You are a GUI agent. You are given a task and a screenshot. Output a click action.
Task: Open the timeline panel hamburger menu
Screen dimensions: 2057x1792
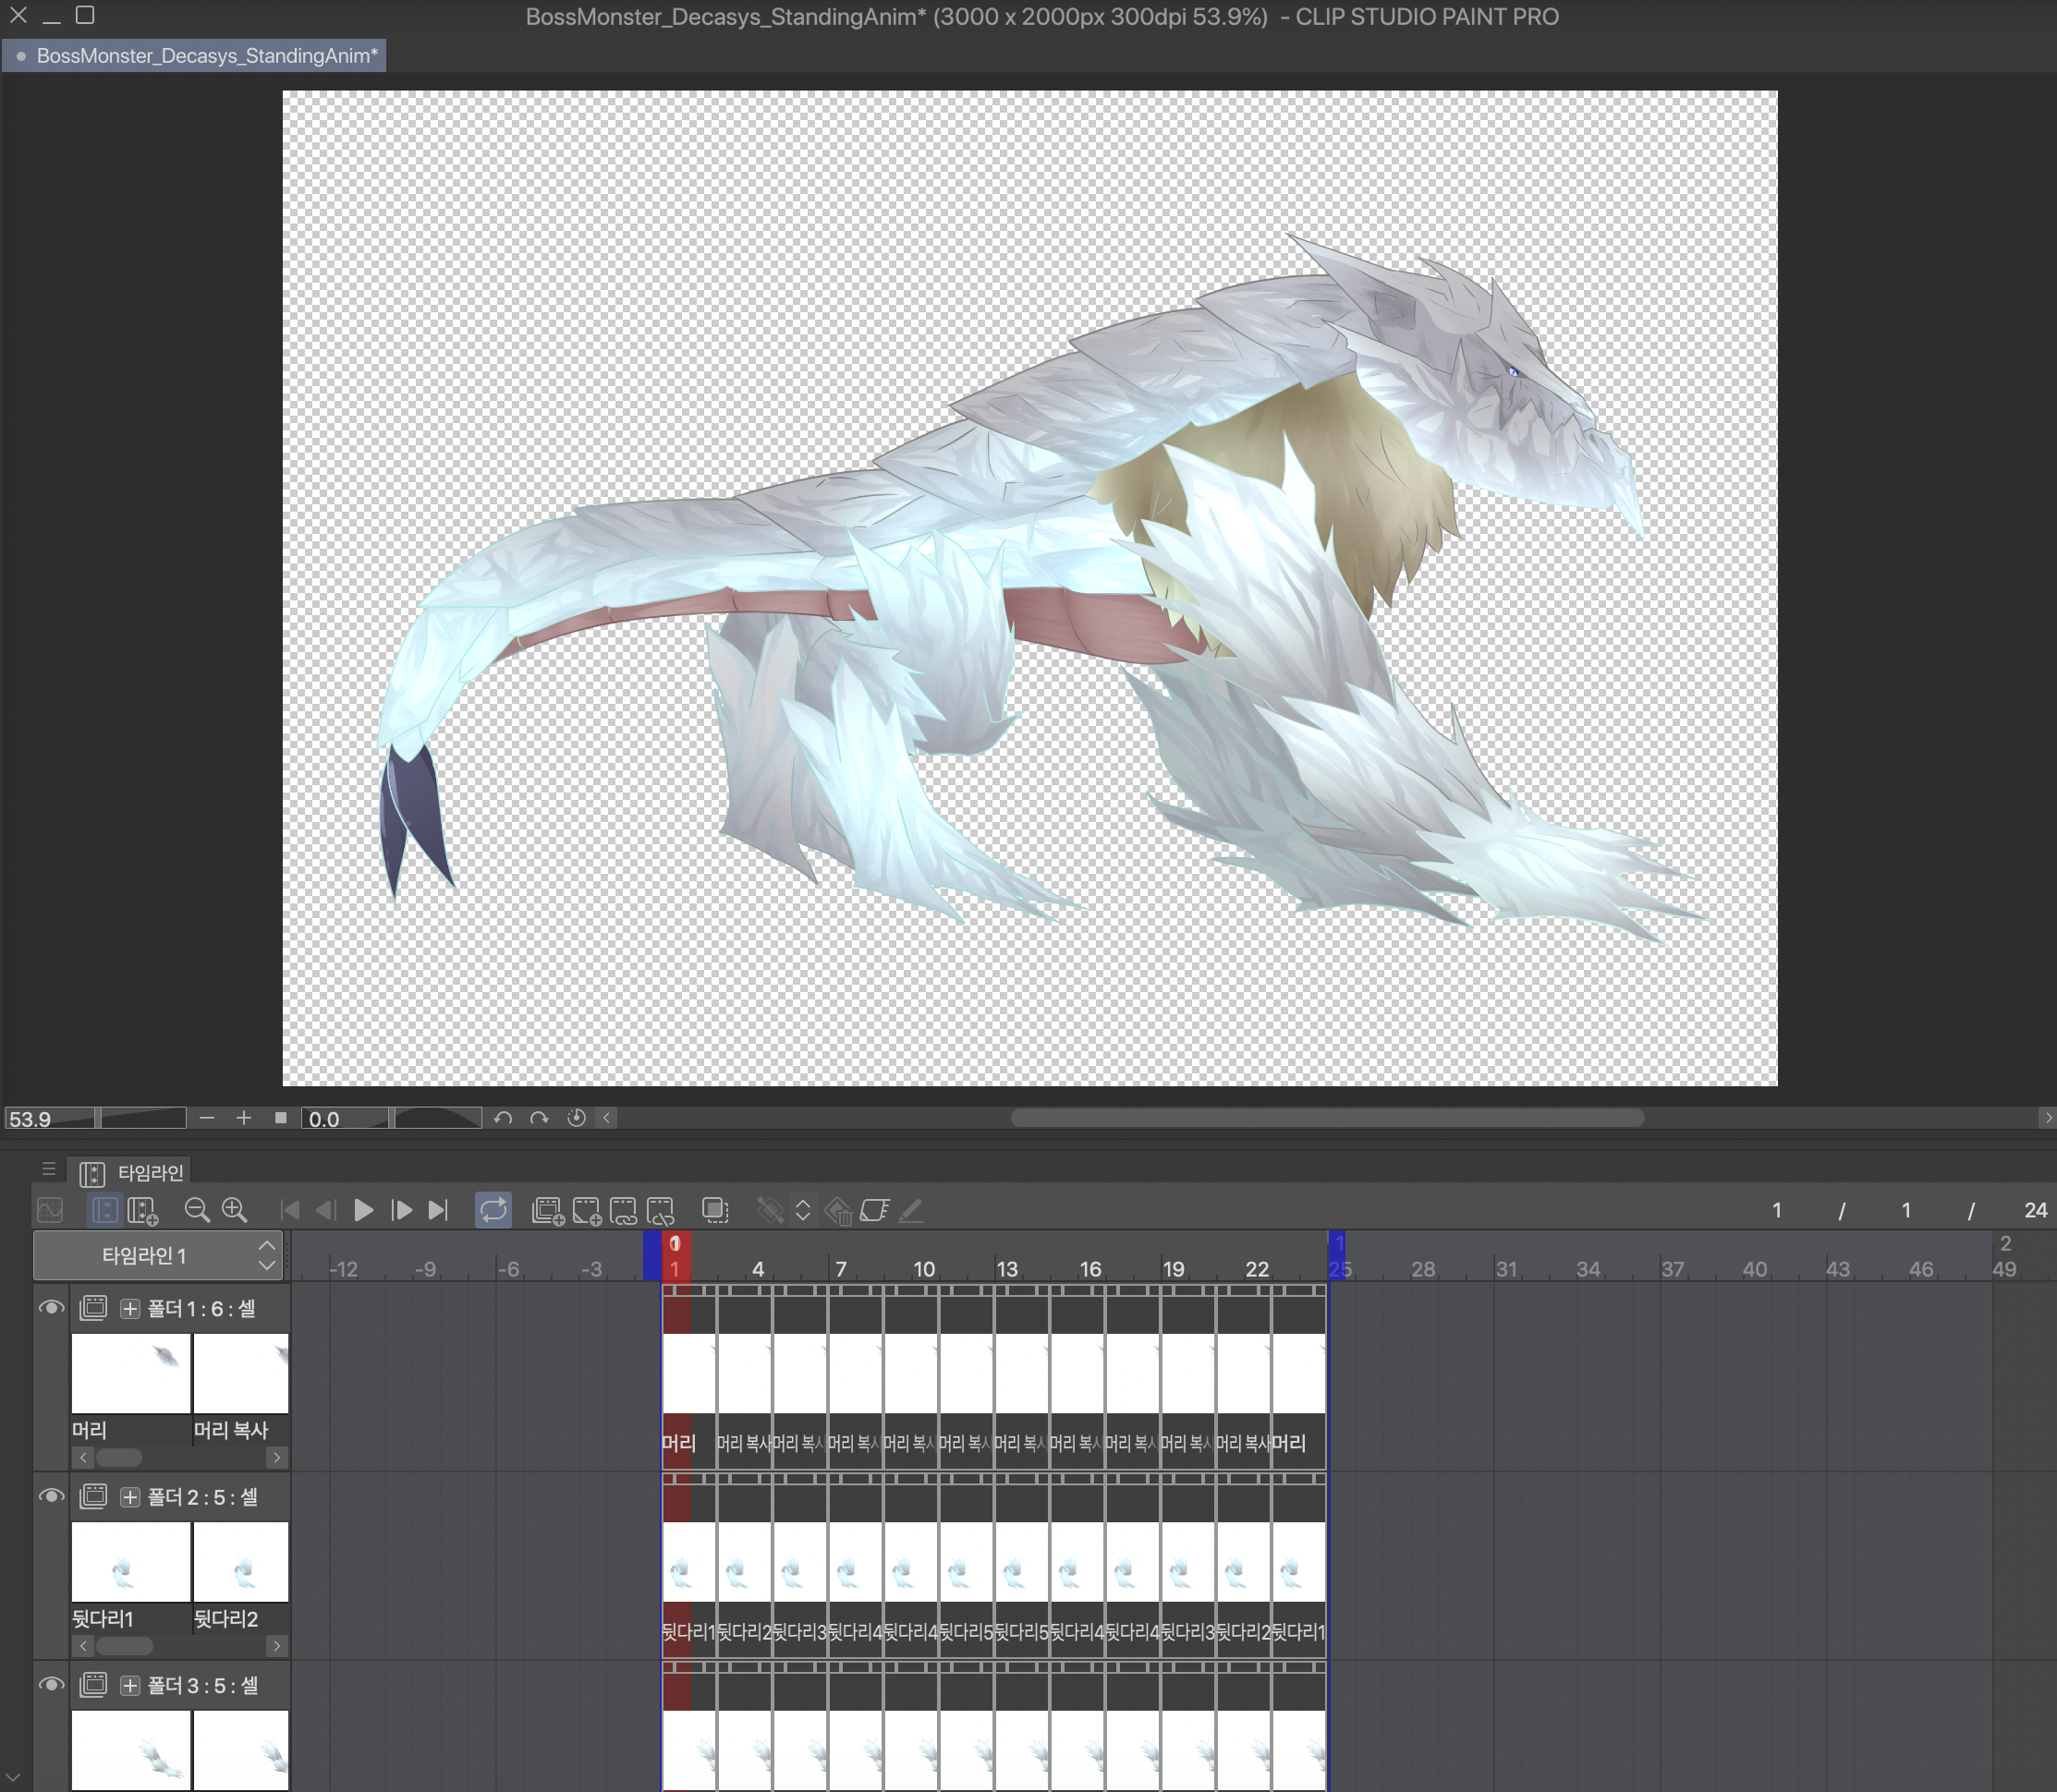pyautogui.click(x=48, y=1169)
